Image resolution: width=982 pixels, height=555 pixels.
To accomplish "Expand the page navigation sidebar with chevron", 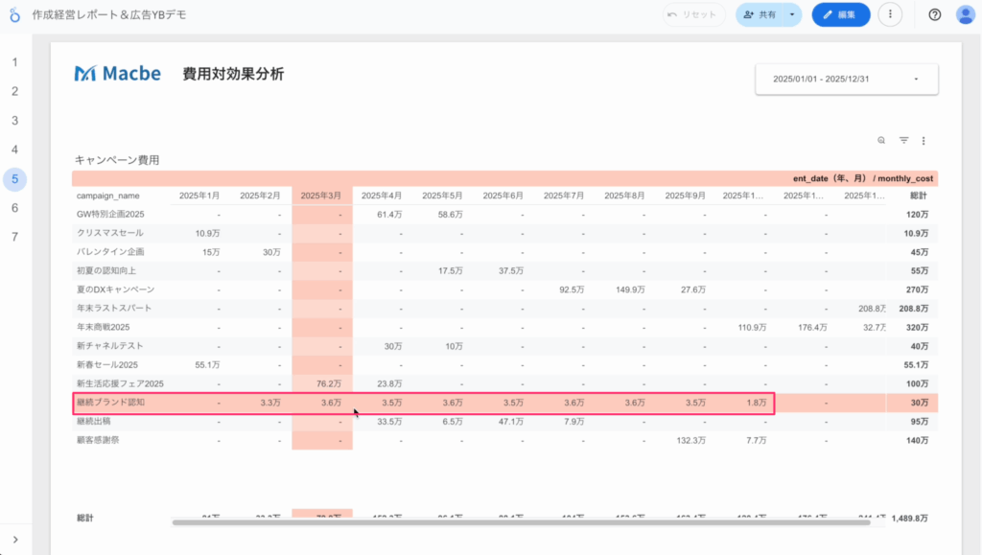I will [15, 540].
